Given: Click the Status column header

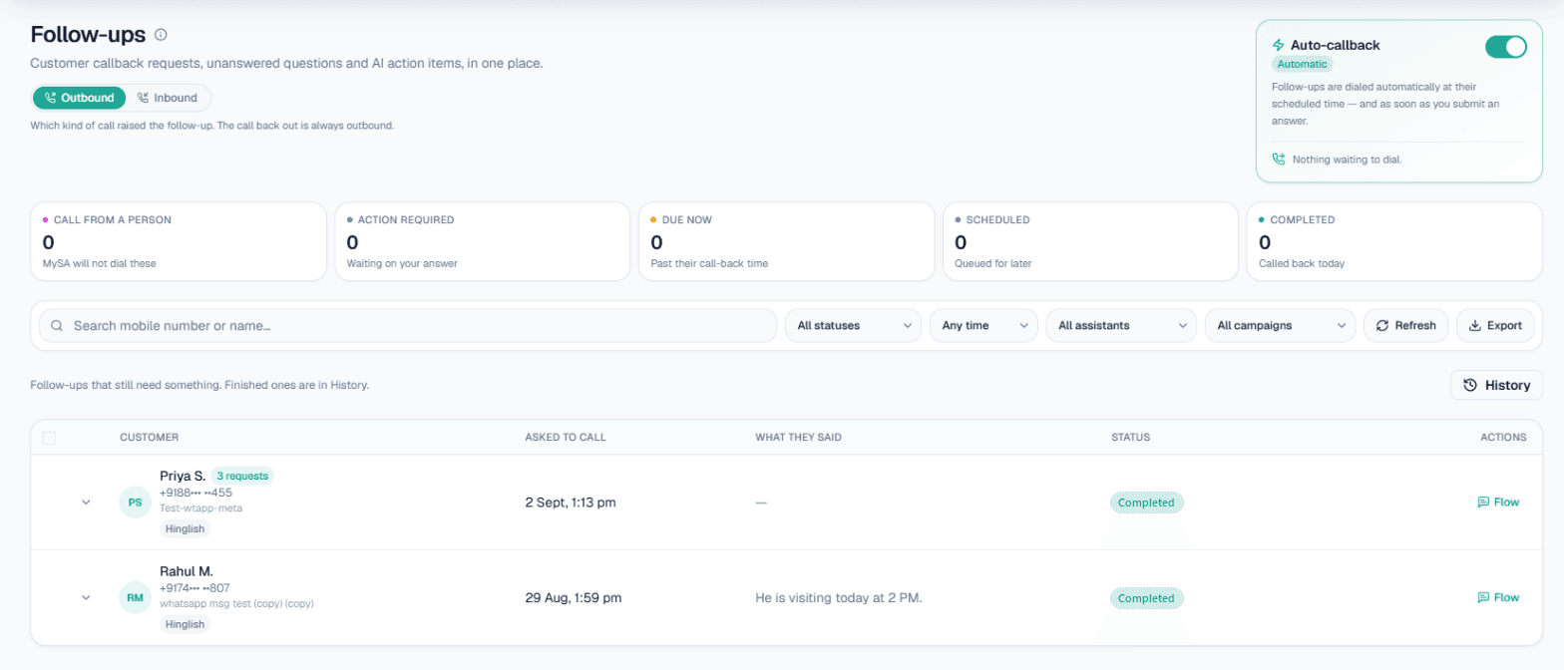Looking at the screenshot, I should point(1130,437).
